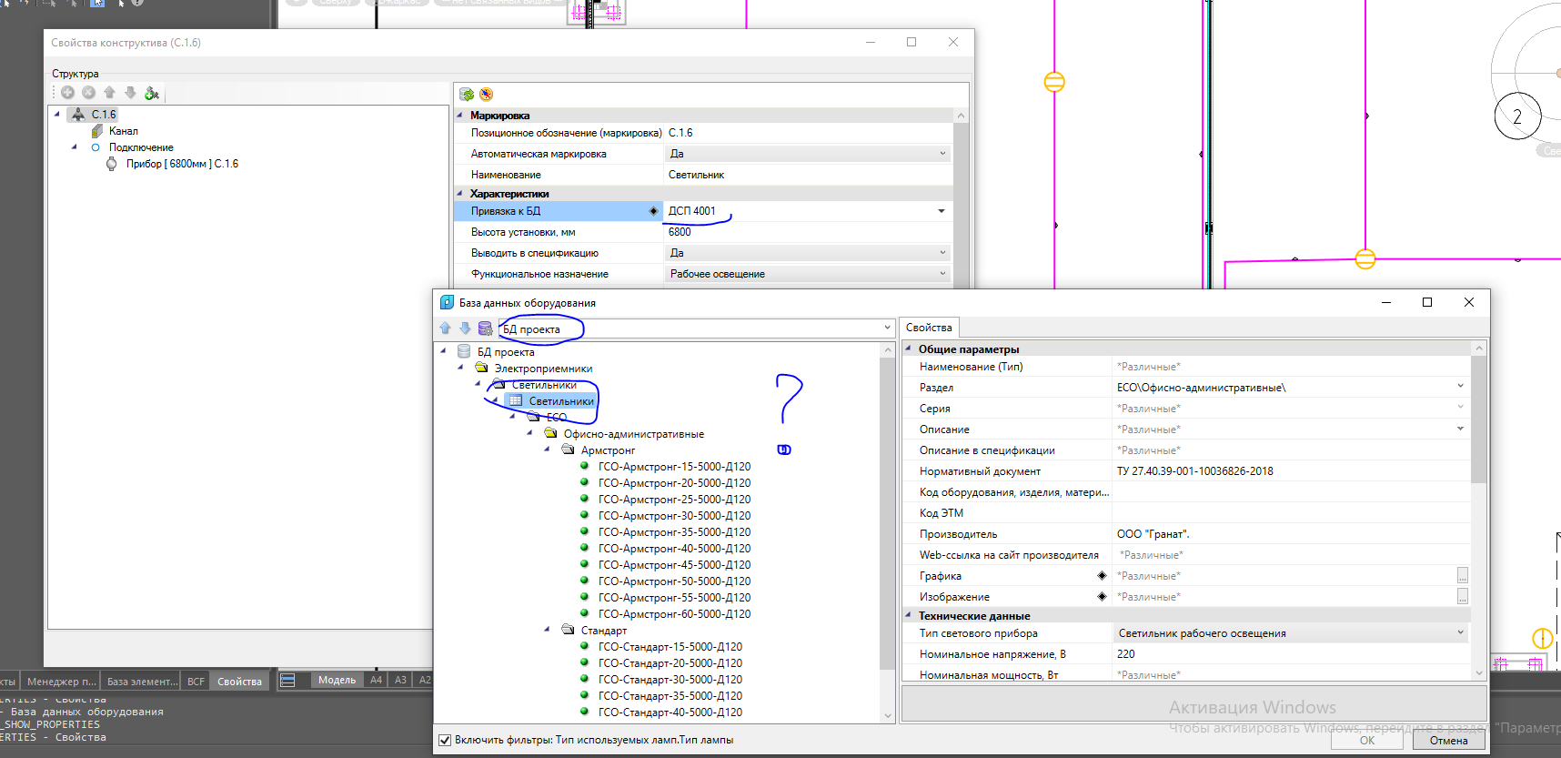Click the orange compass icon above Маркировка
Viewport: 1561px width, 758px height.
pos(486,95)
